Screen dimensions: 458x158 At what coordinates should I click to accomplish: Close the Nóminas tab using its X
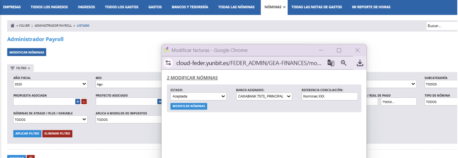[x=284, y=7]
